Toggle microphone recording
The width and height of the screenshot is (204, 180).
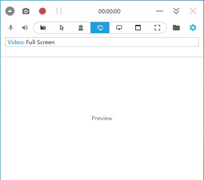point(11,28)
